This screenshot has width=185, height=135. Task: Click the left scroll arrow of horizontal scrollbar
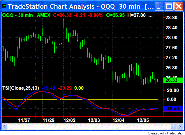tap(5, 127)
